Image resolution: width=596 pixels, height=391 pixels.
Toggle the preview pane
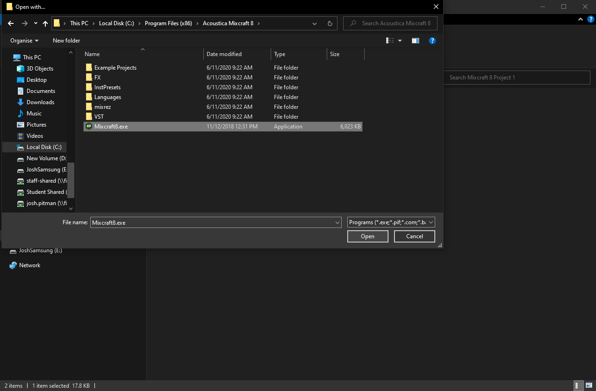coord(415,40)
